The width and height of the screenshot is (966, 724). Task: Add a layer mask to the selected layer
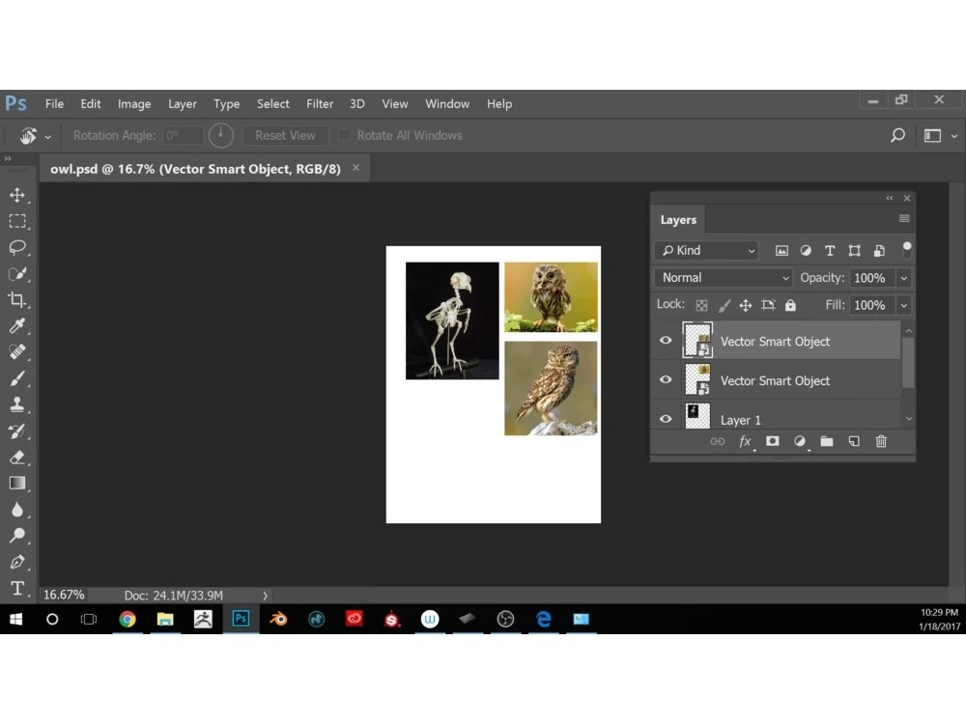[772, 441]
